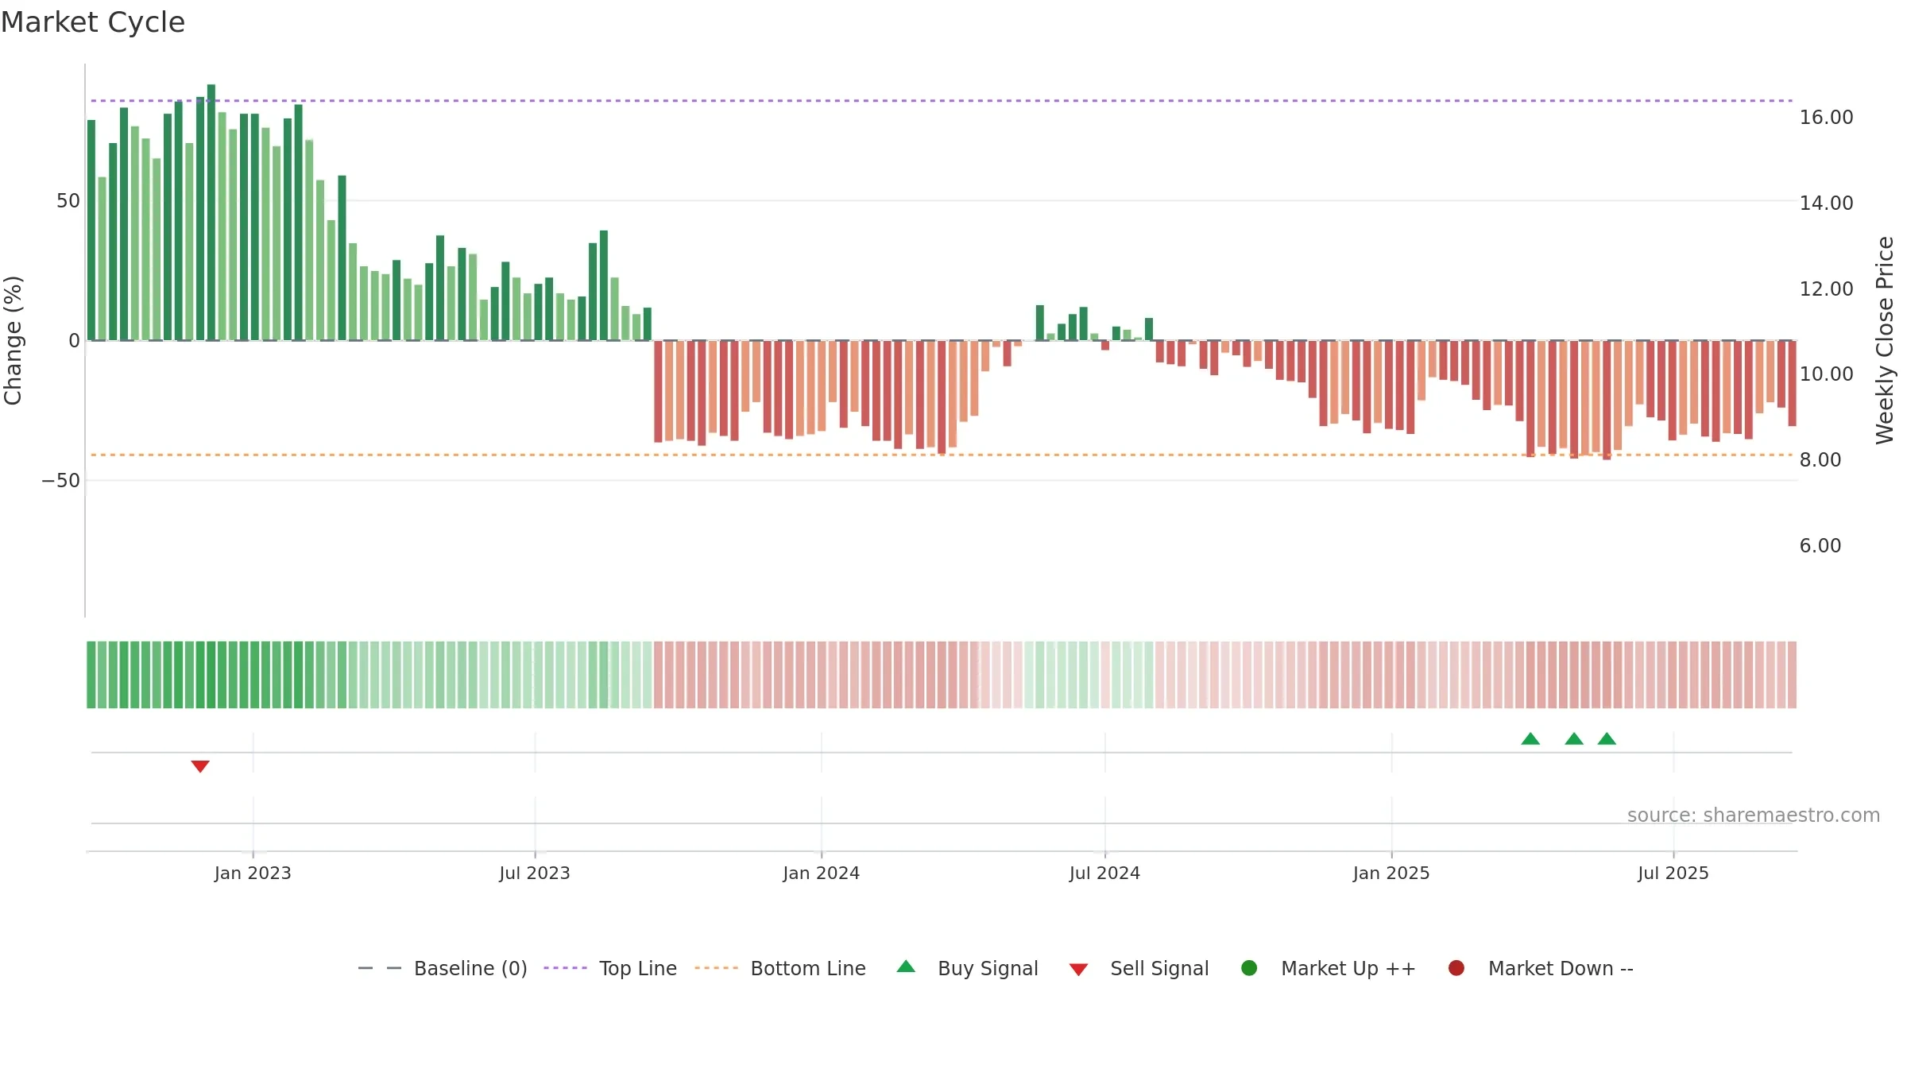Viewport: 1907px width, 1073px height.
Task: Click the 10.00 price tick label
Action: 1826,374
